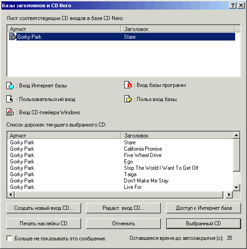This screenshot has height=249, width=247.
Task: Enable 'Больше не показывать это сообщение' checkbox
Action: [10, 238]
